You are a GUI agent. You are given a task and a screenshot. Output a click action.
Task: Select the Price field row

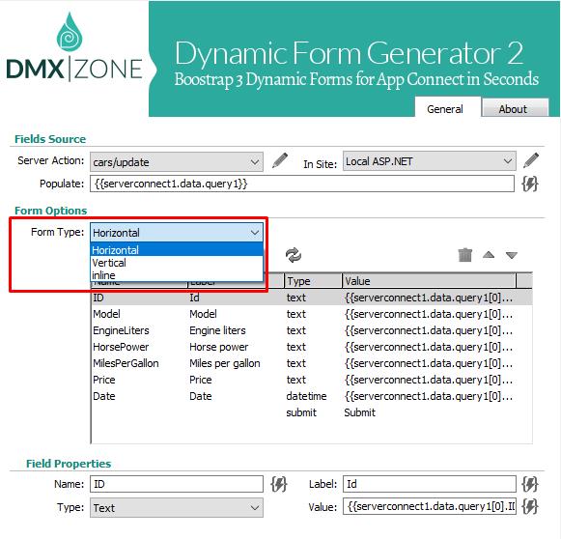311,380
